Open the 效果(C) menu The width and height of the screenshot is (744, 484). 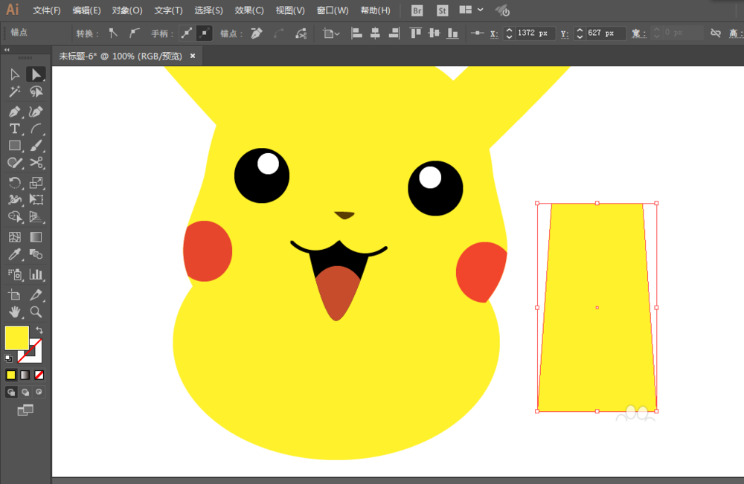tap(249, 10)
